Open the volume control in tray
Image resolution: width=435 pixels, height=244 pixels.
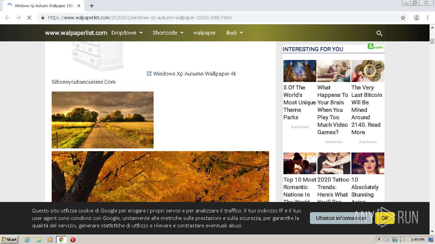tap(386, 240)
